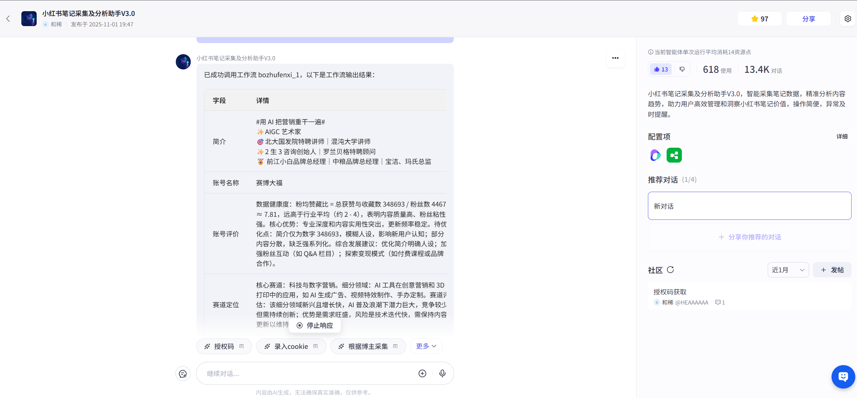Open the blue support chat bubble
857x398 pixels.
coord(843,377)
